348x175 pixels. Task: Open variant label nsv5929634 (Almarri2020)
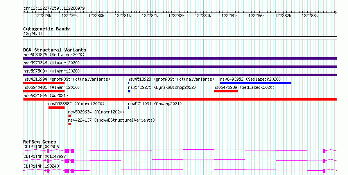[96, 112]
